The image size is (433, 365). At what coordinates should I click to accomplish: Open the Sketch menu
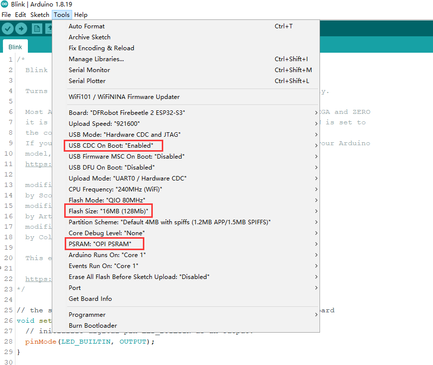(40, 15)
